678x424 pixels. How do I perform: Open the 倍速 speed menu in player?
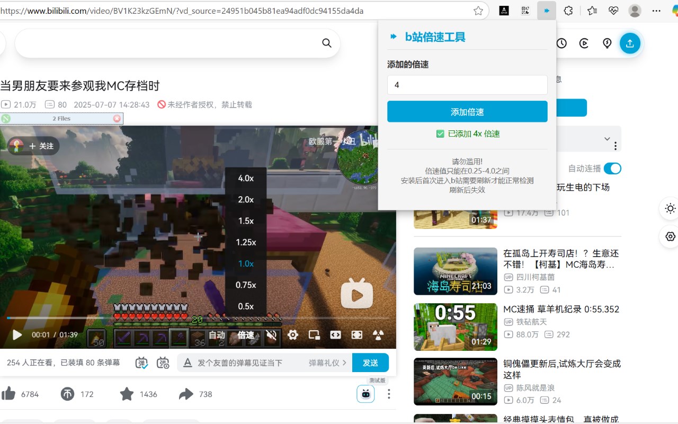[246, 335]
